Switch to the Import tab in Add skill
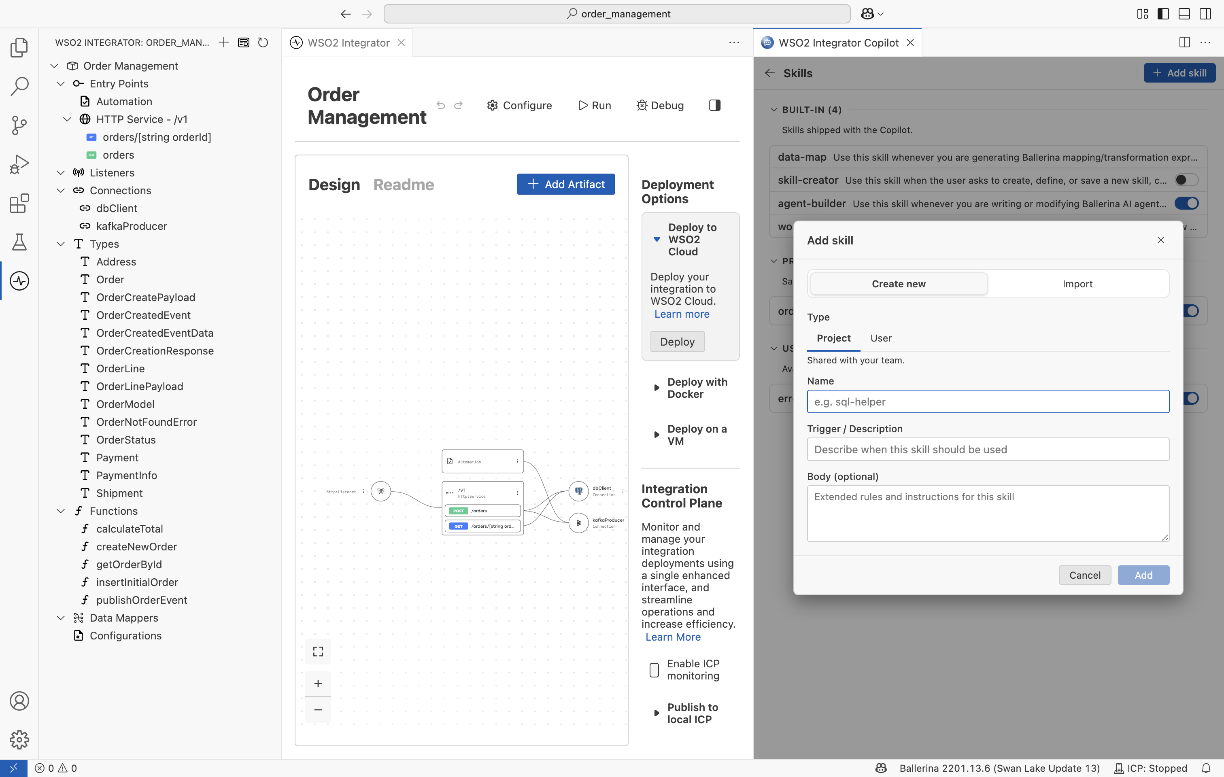This screenshot has width=1224, height=777. pyautogui.click(x=1077, y=284)
